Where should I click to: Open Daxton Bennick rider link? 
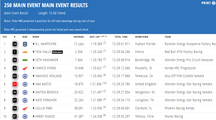[x=47, y=92]
